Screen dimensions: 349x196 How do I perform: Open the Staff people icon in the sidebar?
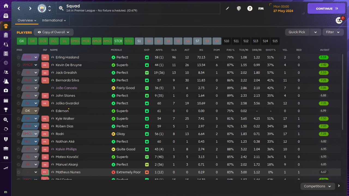[6, 72]
